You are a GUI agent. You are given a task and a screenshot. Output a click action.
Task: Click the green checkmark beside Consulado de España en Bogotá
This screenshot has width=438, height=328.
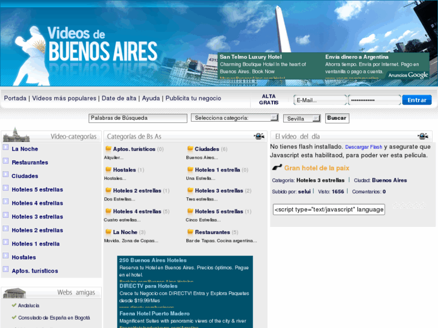coord(14,317)
